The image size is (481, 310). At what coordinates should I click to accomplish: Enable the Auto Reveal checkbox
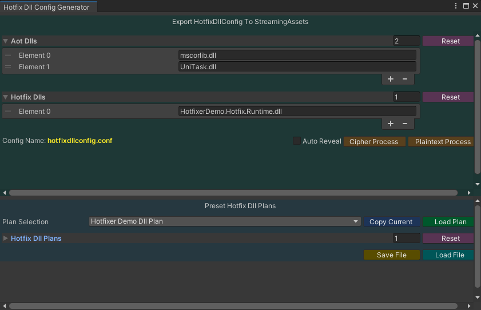297,141
